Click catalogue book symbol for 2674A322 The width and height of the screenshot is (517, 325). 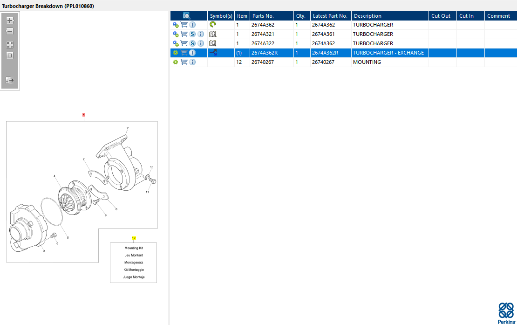[x=213, y=43]
